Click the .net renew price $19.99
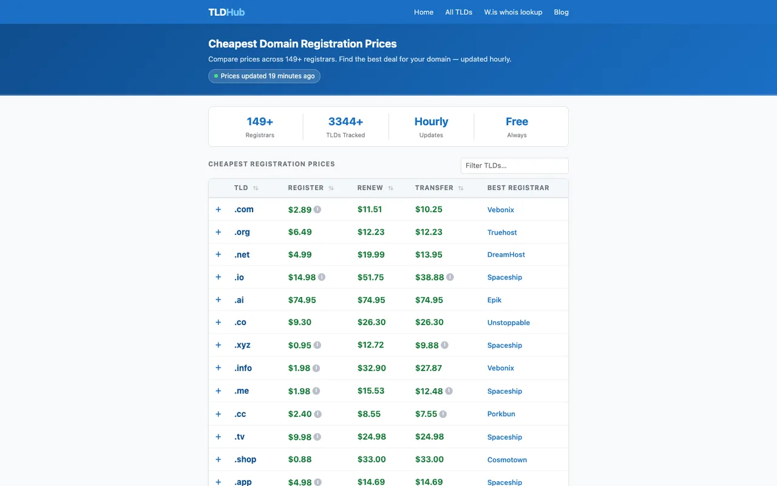 pyautogui.click(x=371, y=255)
